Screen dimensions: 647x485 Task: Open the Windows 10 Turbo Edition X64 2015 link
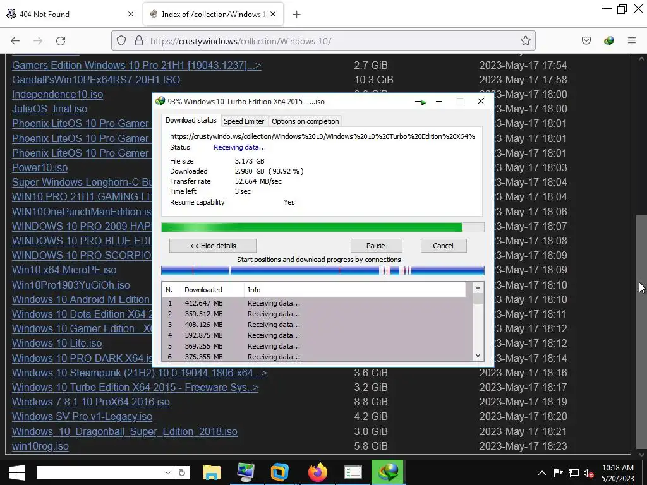135,387
